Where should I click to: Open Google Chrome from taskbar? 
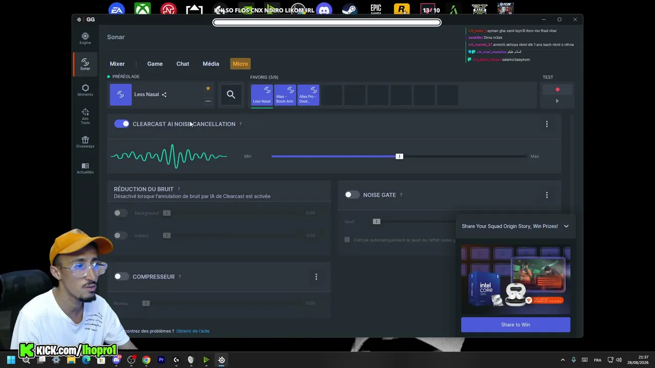[146, 360]
